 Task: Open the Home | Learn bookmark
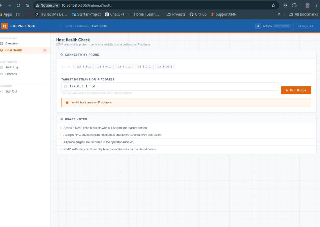pos(144,14)
